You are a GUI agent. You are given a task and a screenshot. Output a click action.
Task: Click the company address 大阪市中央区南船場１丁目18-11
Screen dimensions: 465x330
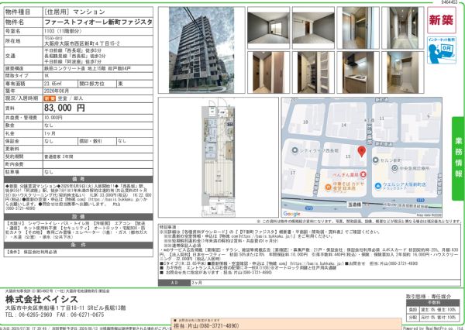coord(44,308)
